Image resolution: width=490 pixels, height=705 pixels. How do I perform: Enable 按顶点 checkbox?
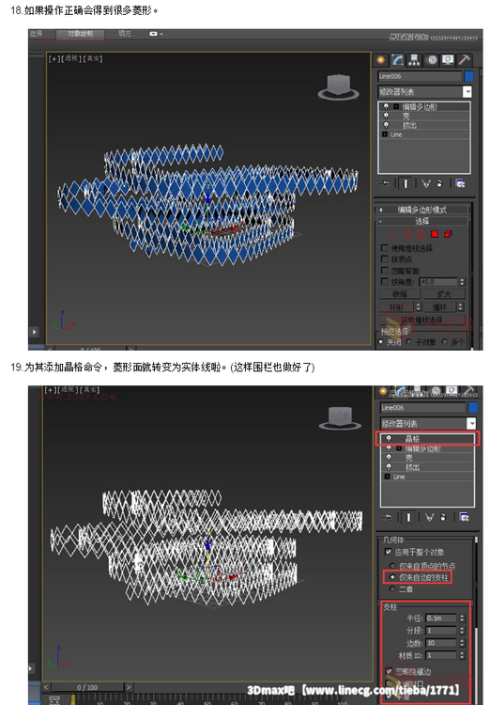tap(385, 259)
